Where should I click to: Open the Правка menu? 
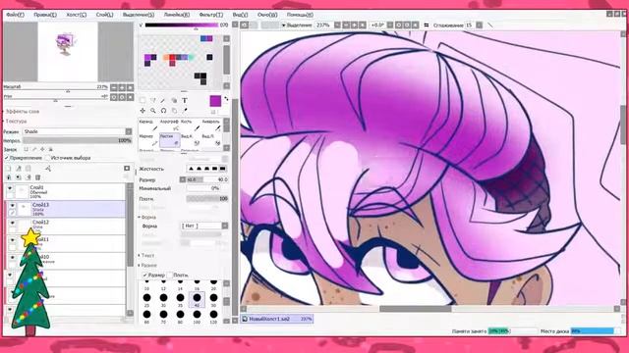45,15
